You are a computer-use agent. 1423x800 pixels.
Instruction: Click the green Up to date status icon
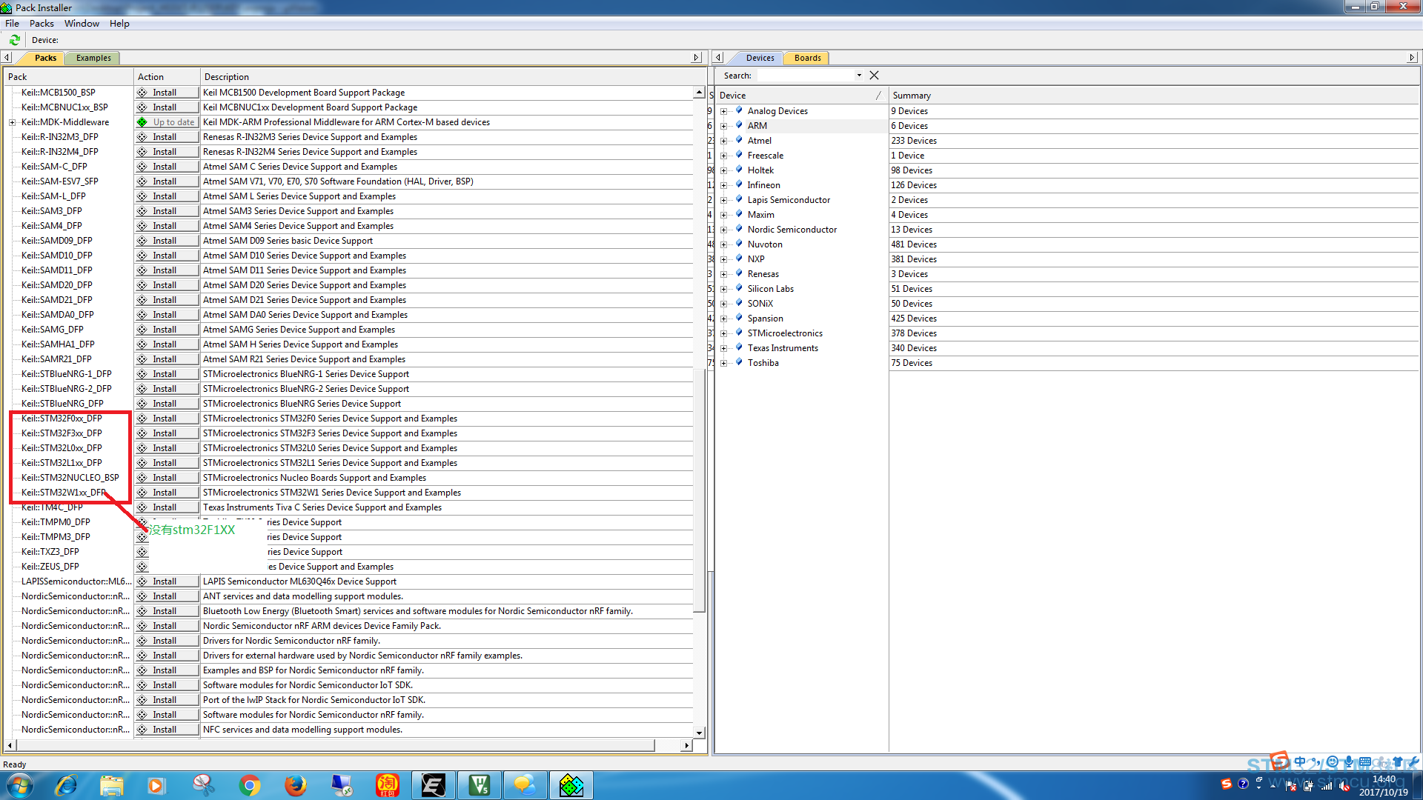pyautogui.click(x=142, y=122)
